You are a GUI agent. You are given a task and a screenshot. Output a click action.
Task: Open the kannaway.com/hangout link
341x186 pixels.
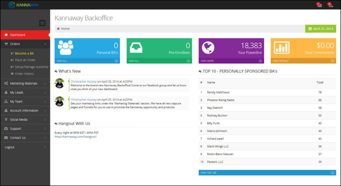point(75,137)
